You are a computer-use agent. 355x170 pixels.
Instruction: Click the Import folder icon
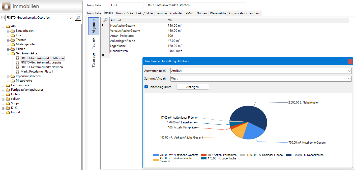click(8, 112)
